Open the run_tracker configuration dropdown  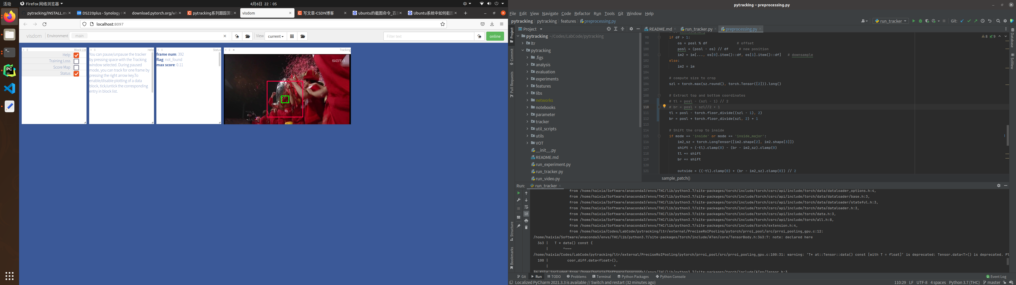point(890,21)
